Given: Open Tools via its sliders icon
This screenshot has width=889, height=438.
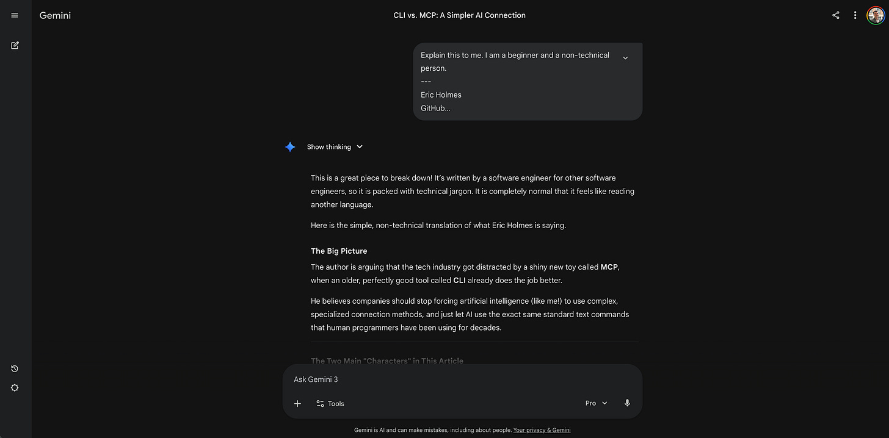Looking at the screenshot, I should click(320, 403).
